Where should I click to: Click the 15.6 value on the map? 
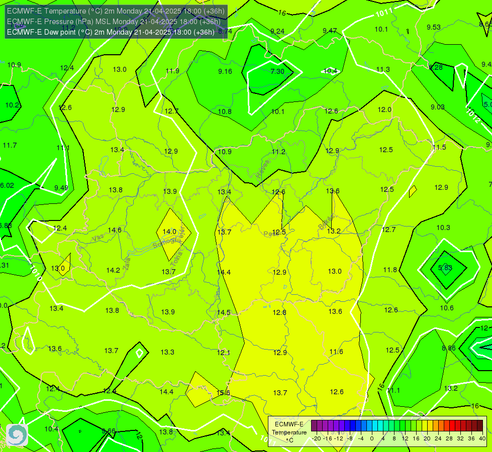tap(223, 393)
